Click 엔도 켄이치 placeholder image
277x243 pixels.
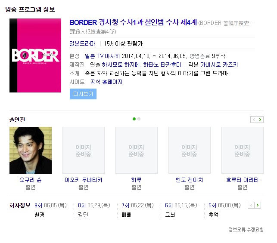(190, 150)
